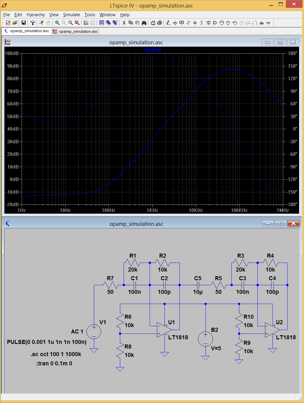
Task: Select the Resistor placement tool
Action: (x=188, y=23)
